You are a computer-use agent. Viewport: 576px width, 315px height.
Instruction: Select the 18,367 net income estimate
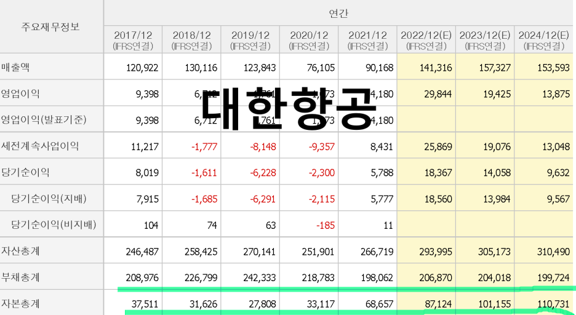coord(438,173)
